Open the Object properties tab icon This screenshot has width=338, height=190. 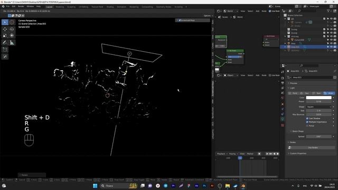tap(283, 104)
